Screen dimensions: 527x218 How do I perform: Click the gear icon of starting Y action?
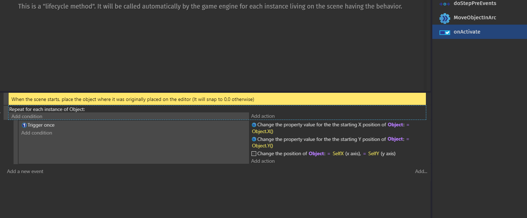click(x=254, y=139)
